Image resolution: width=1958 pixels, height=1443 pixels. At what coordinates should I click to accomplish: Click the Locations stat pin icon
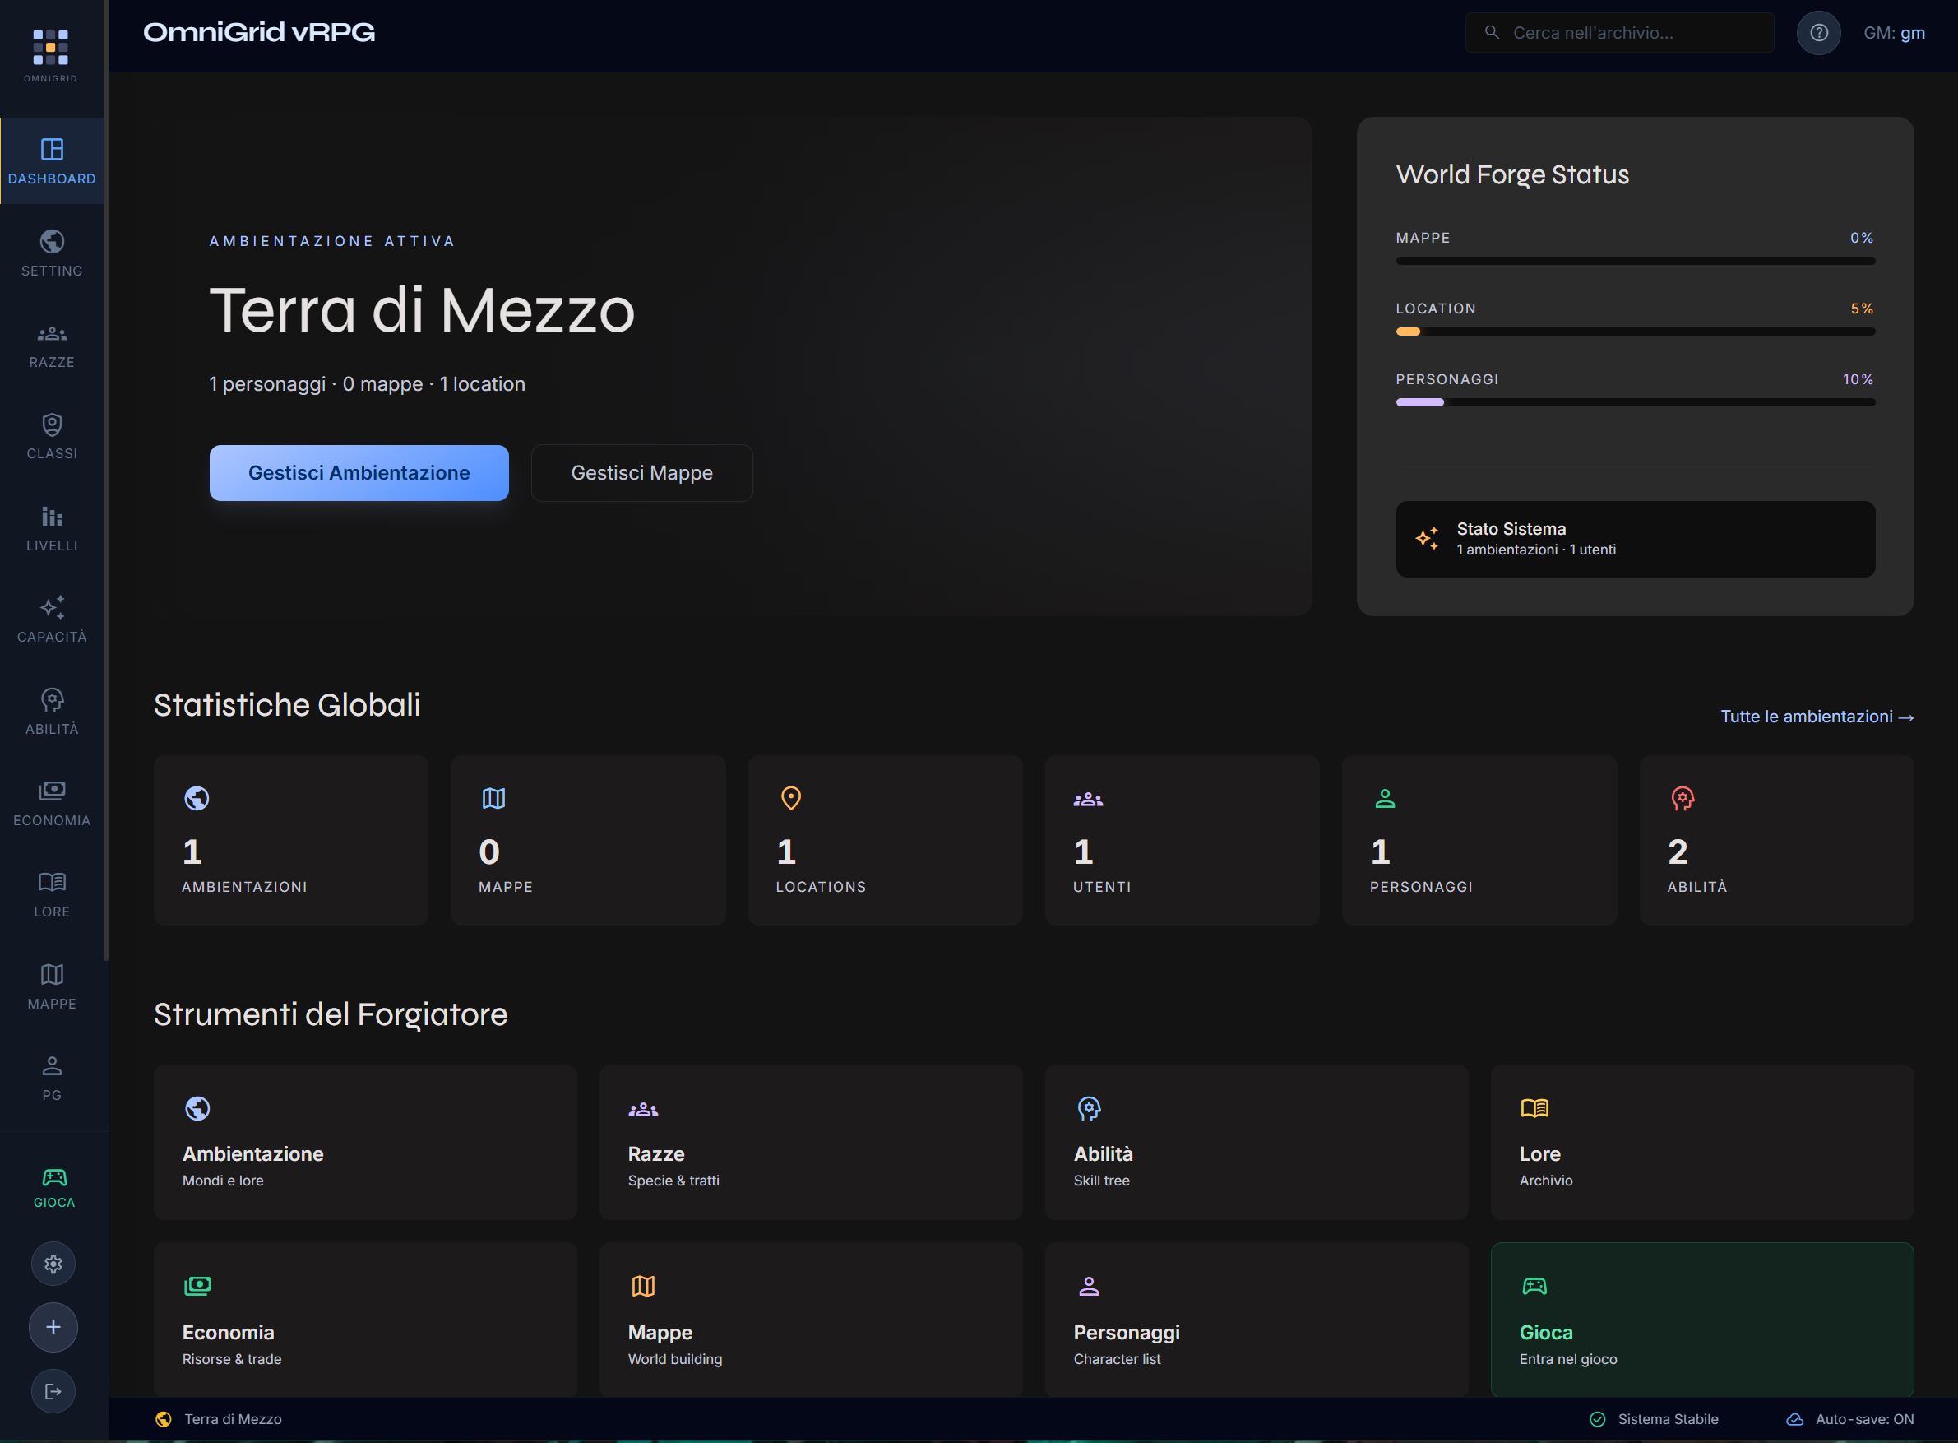pyautogui.click(x=791, y=798)
